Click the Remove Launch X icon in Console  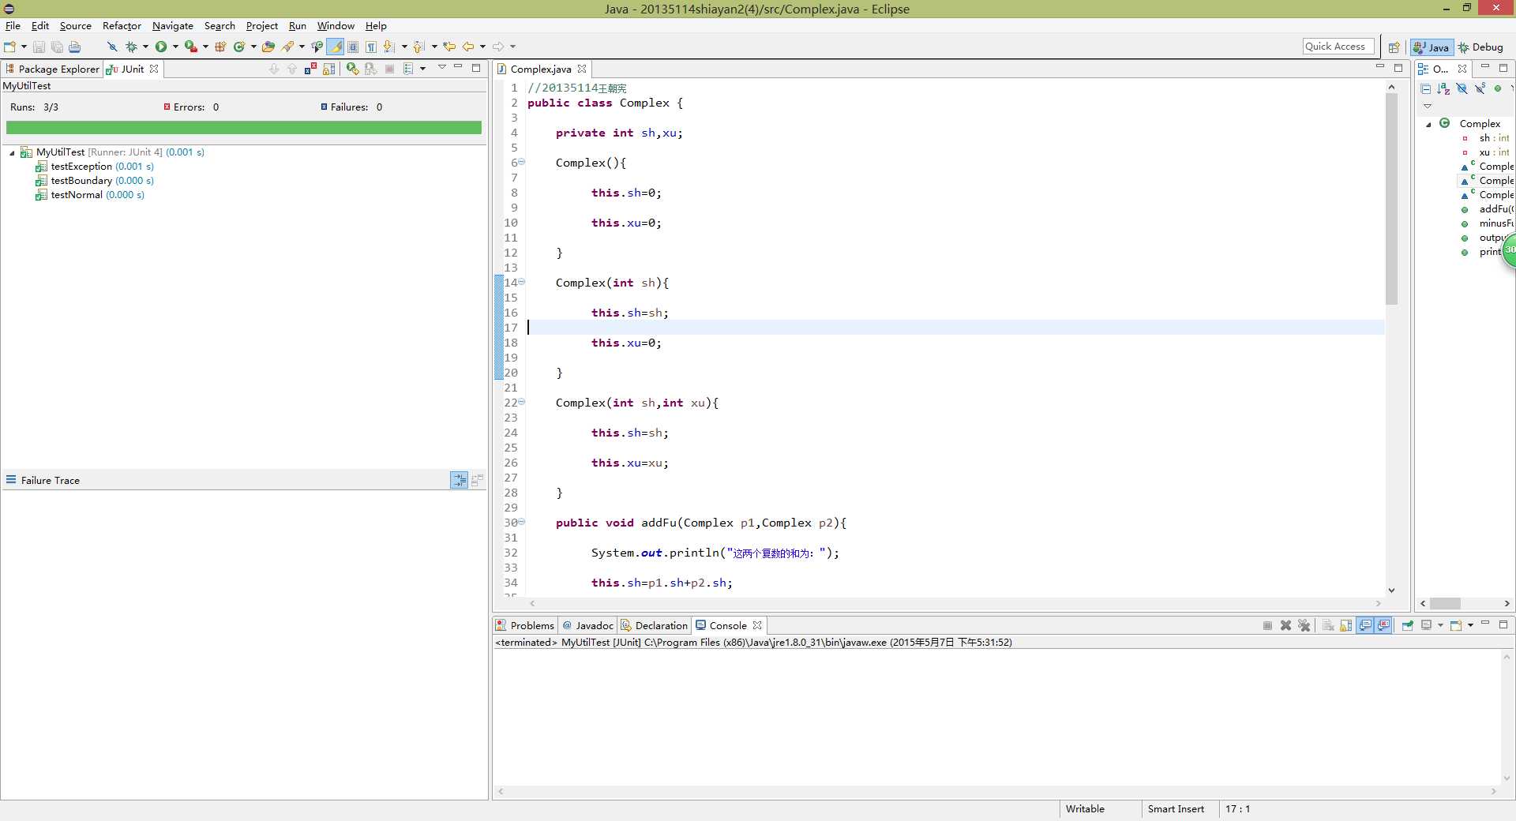pos(1285,625)
